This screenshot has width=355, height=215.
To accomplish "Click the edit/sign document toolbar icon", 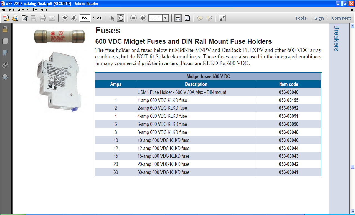I will coord(24,18).
